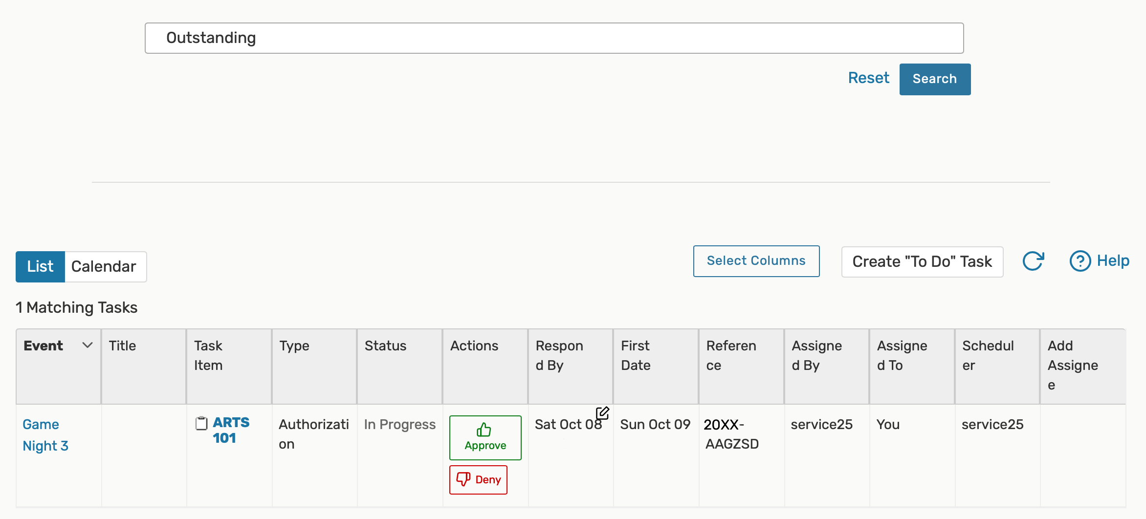
Task: Switch to the List view
Action: click(x=40, y=266)
